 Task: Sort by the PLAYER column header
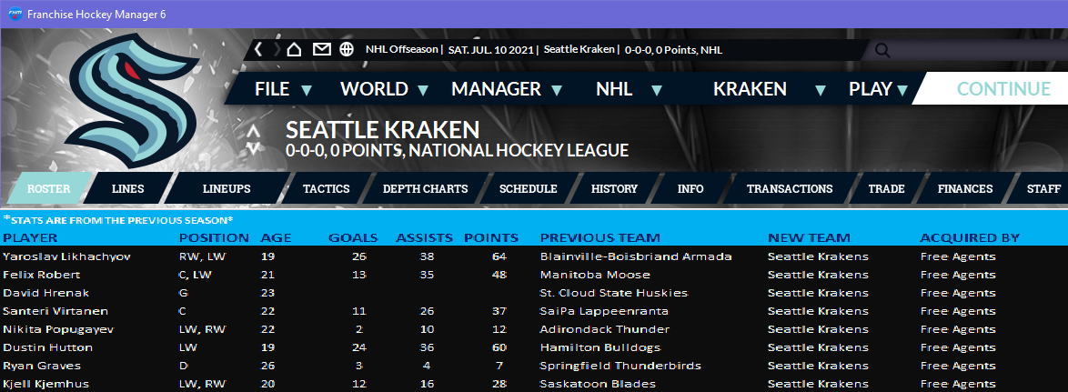(x=30, y=237)
